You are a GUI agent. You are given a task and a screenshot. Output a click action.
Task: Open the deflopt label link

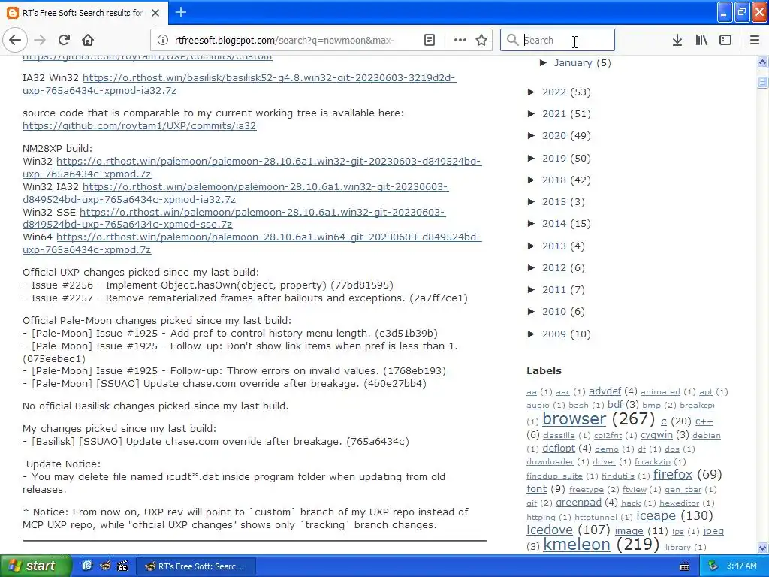[x=559, y=448]
